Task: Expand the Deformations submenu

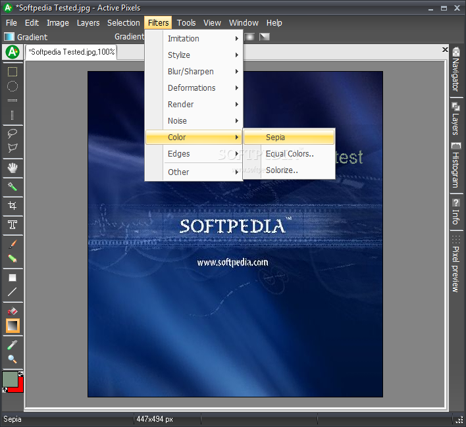Action: [x=194, y=88]
